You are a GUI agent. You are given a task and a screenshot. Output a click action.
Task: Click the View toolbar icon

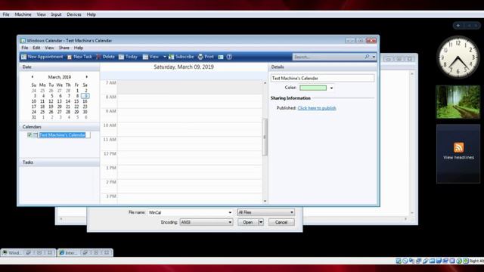pyautogui.click(x=145, y=57)
